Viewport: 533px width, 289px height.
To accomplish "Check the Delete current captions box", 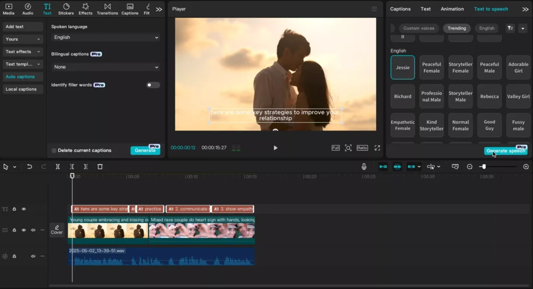I will 54,150.
